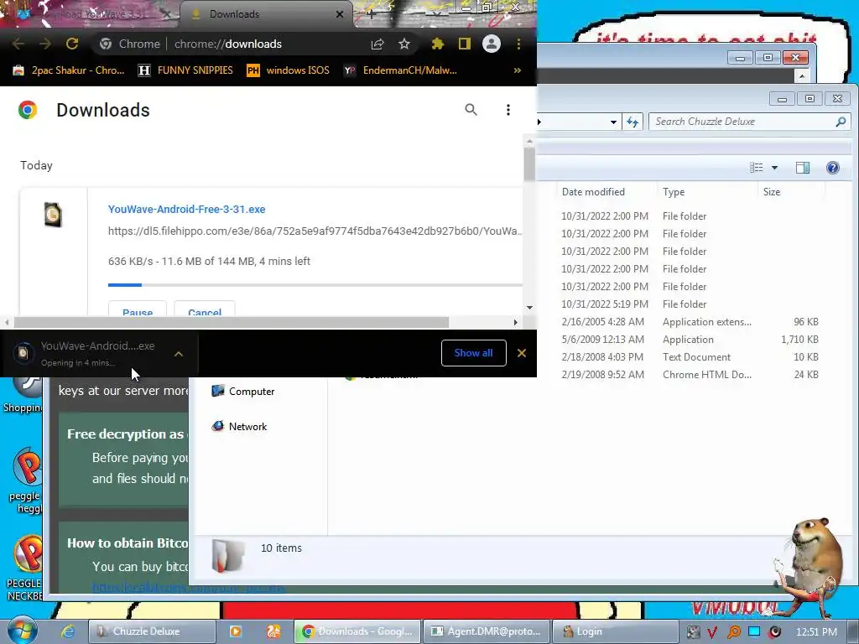Viewport: 859px width, 644px height.
Task: Select the row dated 5/6/2009 Application
Action: 690,340
